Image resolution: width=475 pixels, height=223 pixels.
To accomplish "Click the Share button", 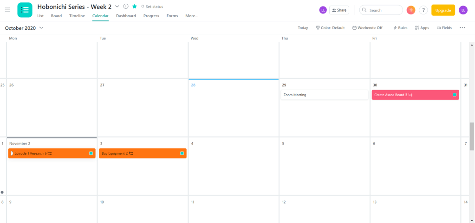I will point(339,10).
